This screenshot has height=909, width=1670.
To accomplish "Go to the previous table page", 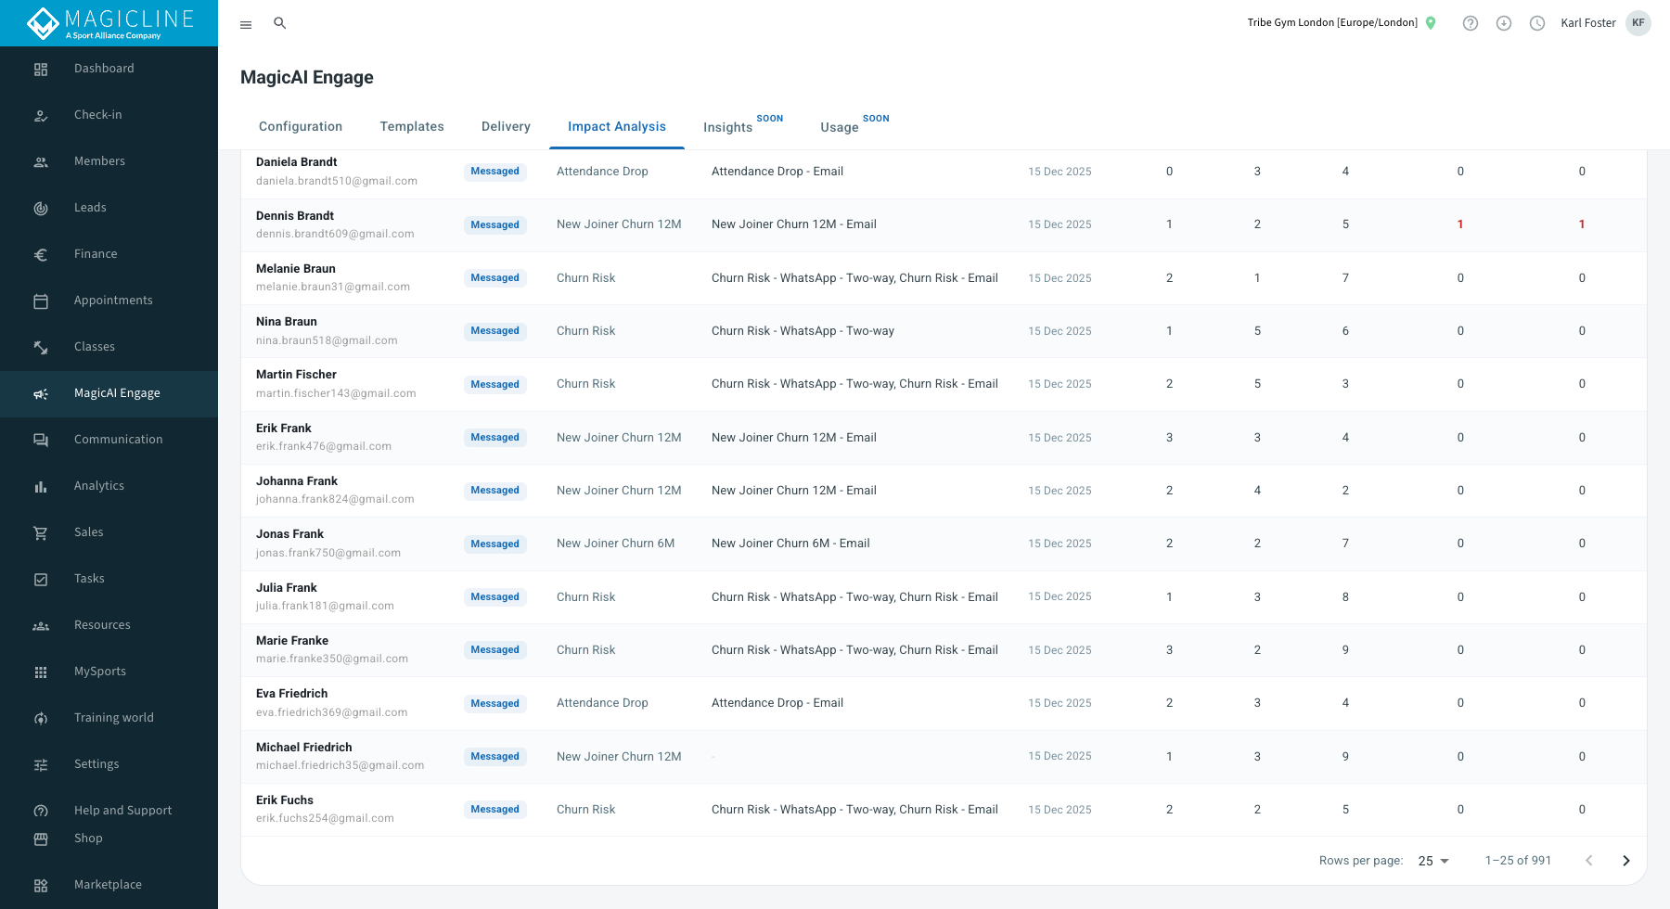I will (1588, 861).
